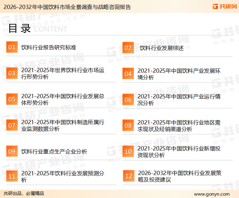The width and height of the screenshot is (239, 198).
Task: Open chapter 2021-2025年中国饮料行业发展总体形势分析
Action: click(x=63, y=99)
